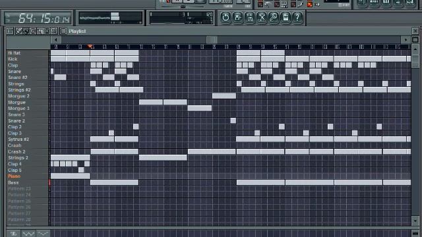Click the Piano pattern block
Image resolution: width=422 pixels, height=237 pixels.
(x=71, y=176)
